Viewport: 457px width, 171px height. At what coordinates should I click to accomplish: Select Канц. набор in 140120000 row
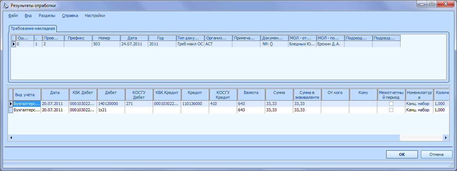click(x=419, y=104)
